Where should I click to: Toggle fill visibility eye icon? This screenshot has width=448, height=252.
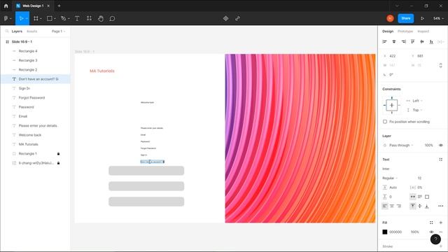431,232
